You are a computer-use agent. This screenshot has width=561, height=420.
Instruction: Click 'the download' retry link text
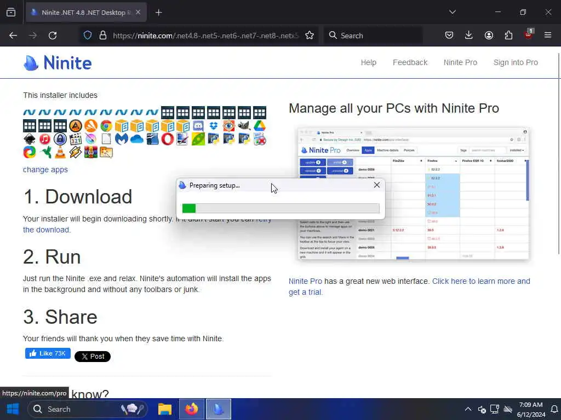(x=46, y=230)
